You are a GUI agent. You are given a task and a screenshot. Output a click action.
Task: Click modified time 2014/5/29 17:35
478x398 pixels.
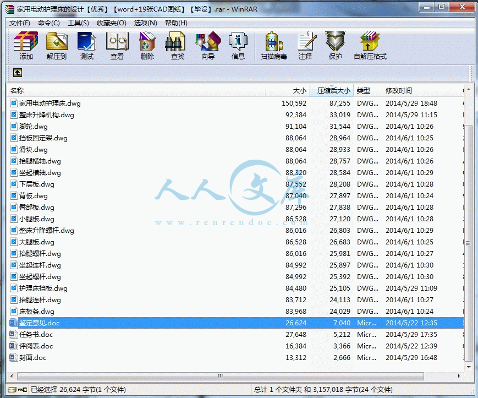(411, 334)
